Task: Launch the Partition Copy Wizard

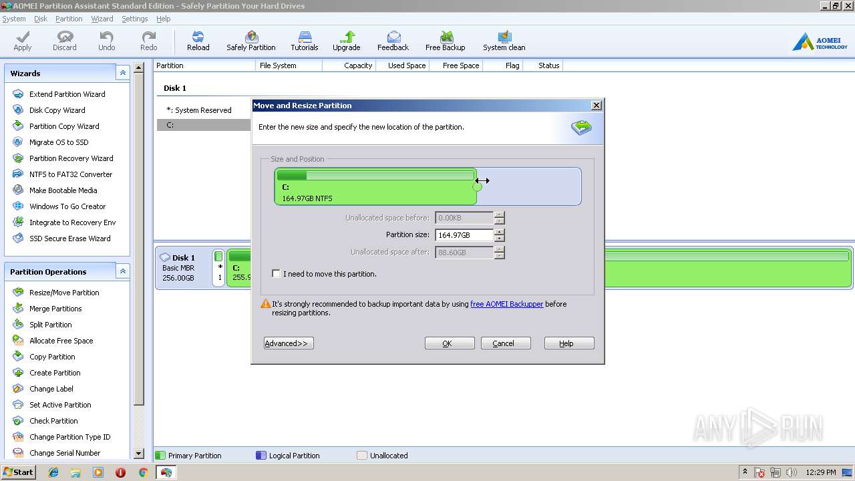Action: (64, 126)
